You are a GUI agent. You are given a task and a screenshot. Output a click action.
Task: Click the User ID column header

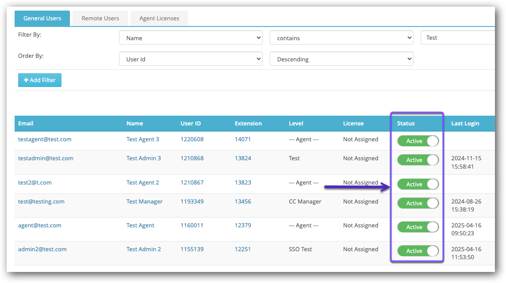pos(191,123)
